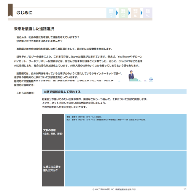Click the section header 文献で情報収集して要約する
The width and height of the screenshot is (194, 194).
114,92
